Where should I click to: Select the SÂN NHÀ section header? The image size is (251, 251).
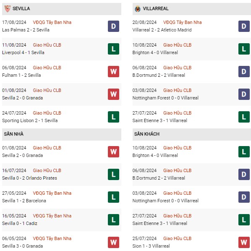pyautogui.click(x=62, y=134)
